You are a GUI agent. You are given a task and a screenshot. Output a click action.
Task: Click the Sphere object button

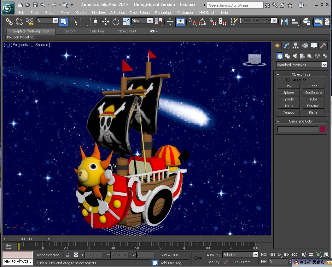(x=288, y=93)
